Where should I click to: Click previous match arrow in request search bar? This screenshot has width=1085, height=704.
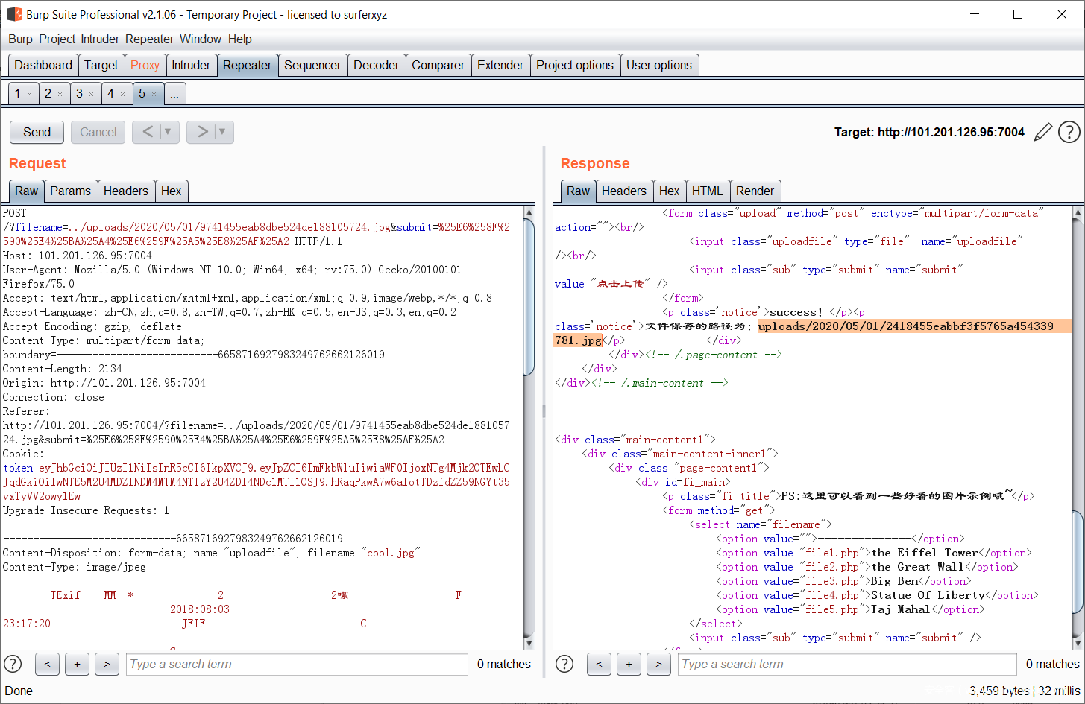pyautogui.click(x=47, y=664)
